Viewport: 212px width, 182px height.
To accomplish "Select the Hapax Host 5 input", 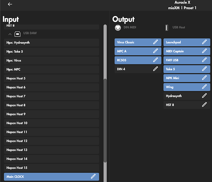I will [x=52, y=78].
